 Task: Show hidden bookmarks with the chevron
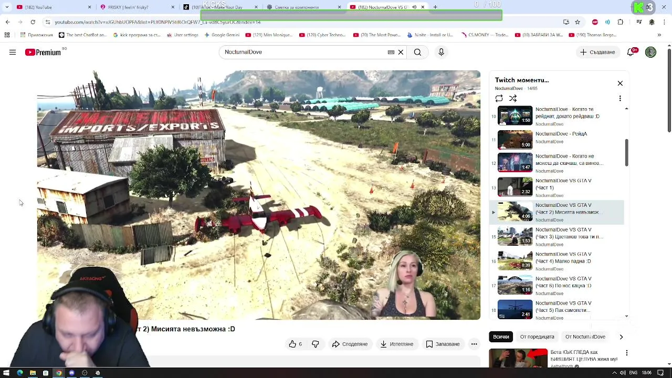[x=659, y=35]
